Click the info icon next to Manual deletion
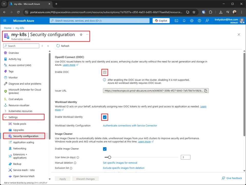The image size is (246, 185). point(75,163)
